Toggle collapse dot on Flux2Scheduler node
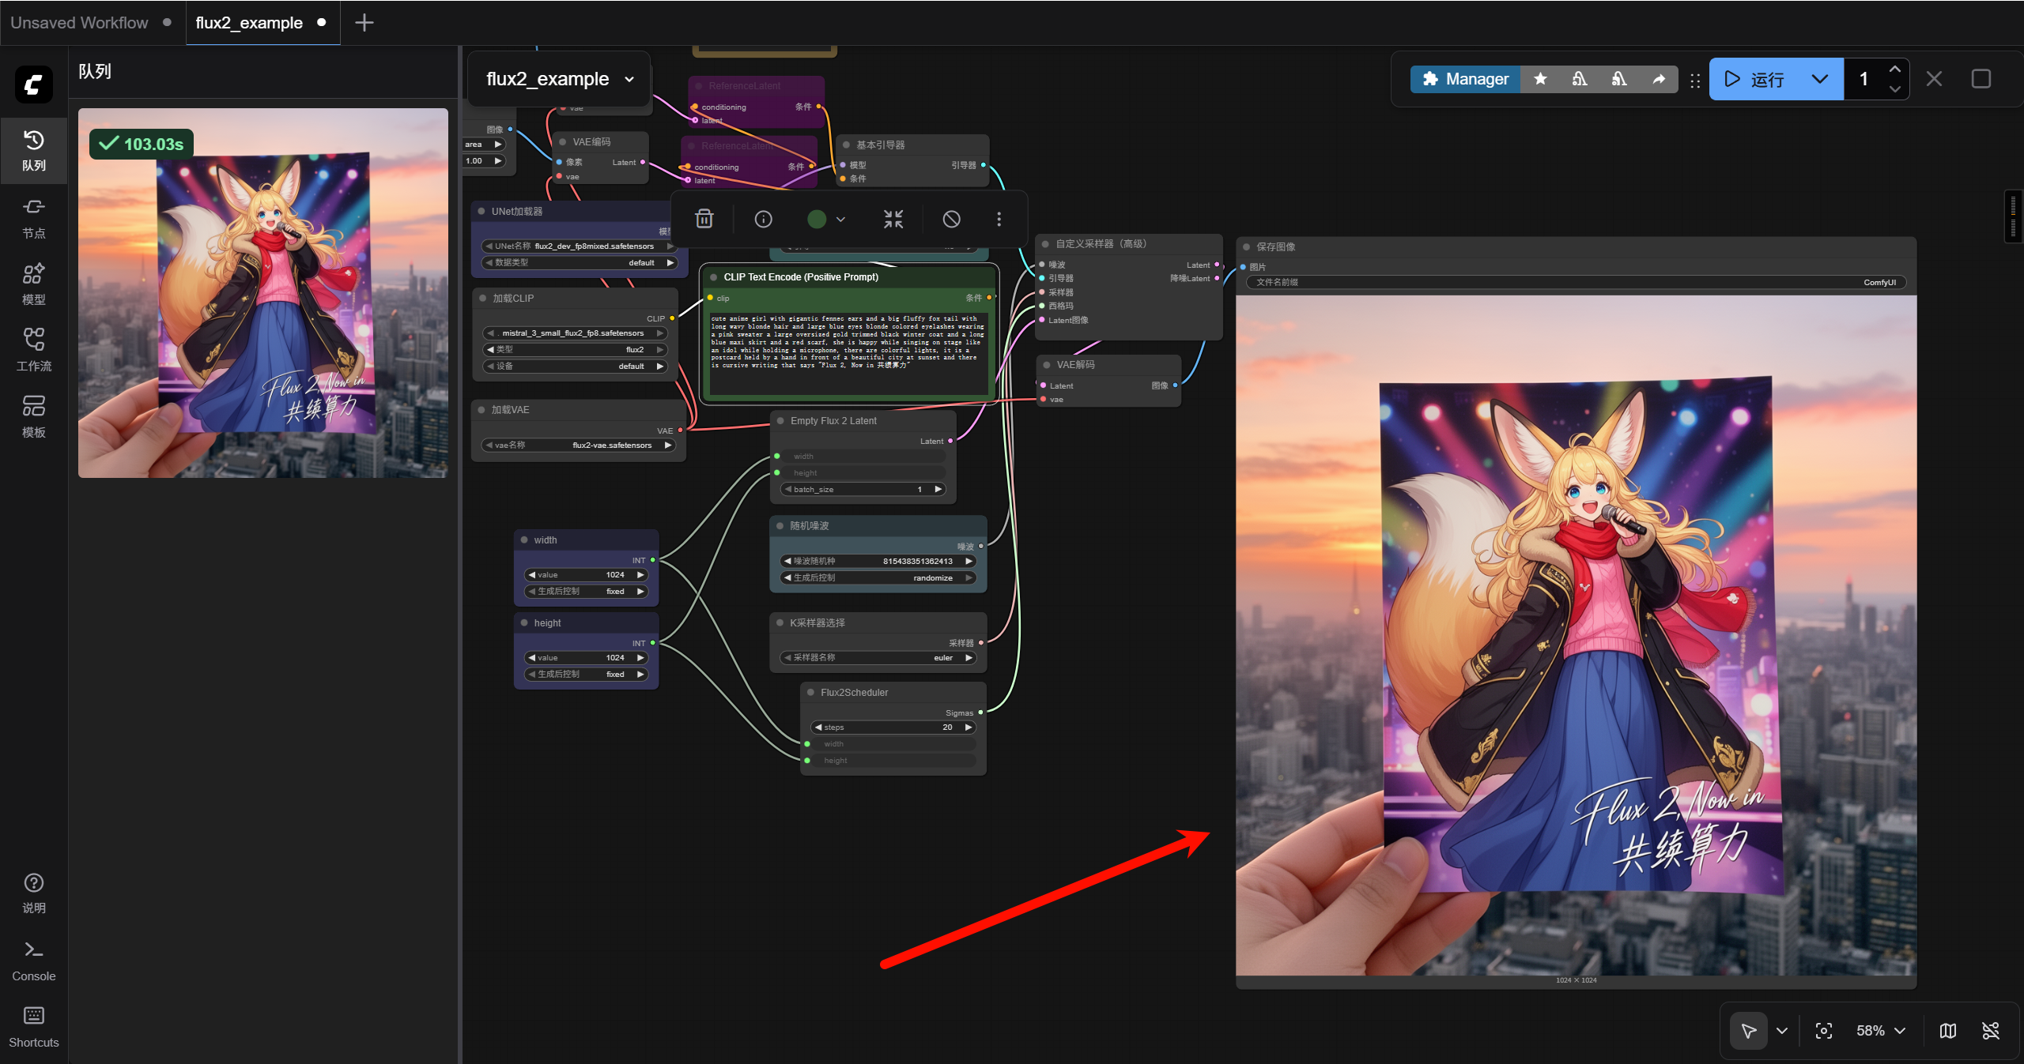The image size is (2024, 1064). coord(810,693)
